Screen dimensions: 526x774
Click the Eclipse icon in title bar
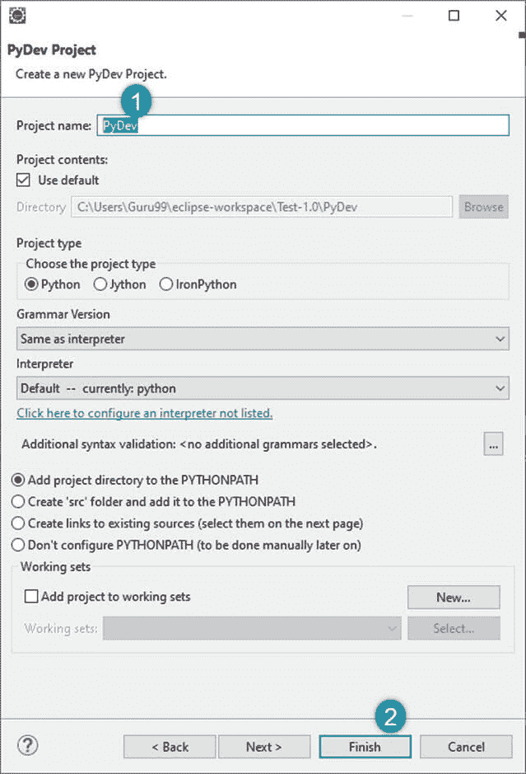click(18, 16)
